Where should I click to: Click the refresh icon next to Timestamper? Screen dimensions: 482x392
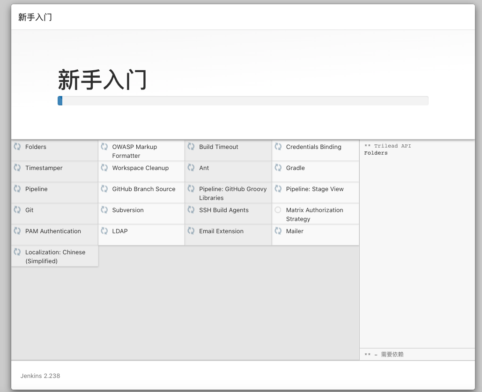pos(17,168)
